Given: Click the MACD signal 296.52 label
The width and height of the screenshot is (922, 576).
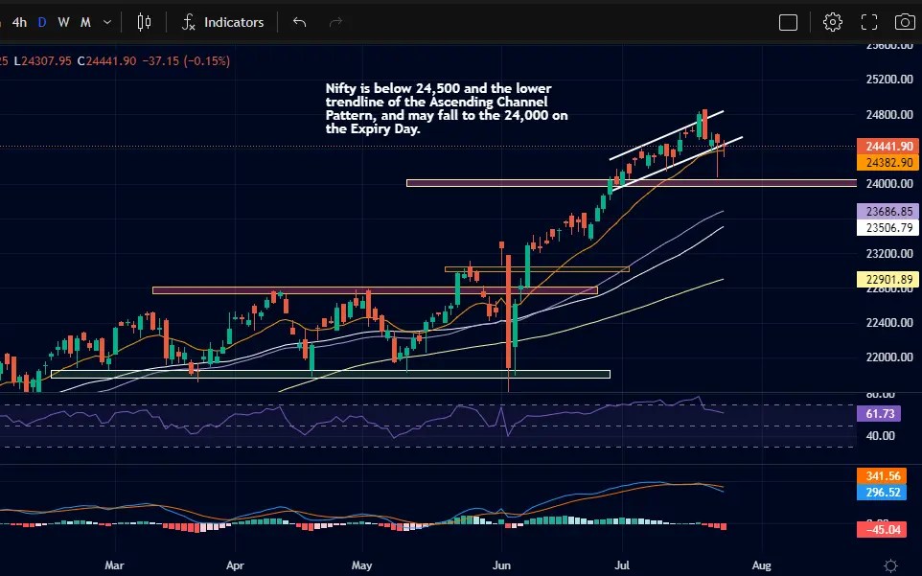Looking at the screenshot, I should [x=882, y=492].
